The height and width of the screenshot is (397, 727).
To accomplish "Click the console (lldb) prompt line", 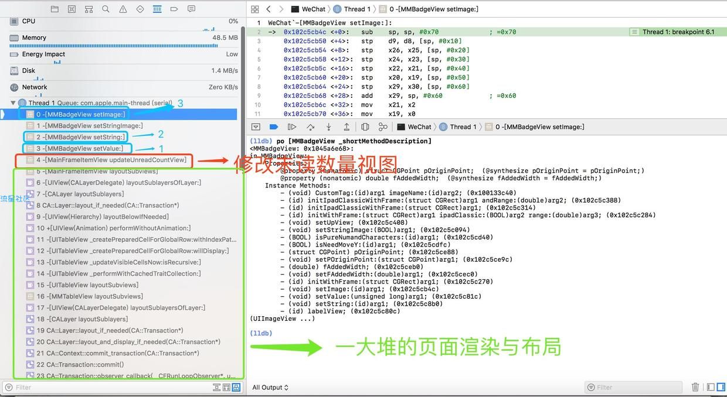I will [x=261, y=333].
